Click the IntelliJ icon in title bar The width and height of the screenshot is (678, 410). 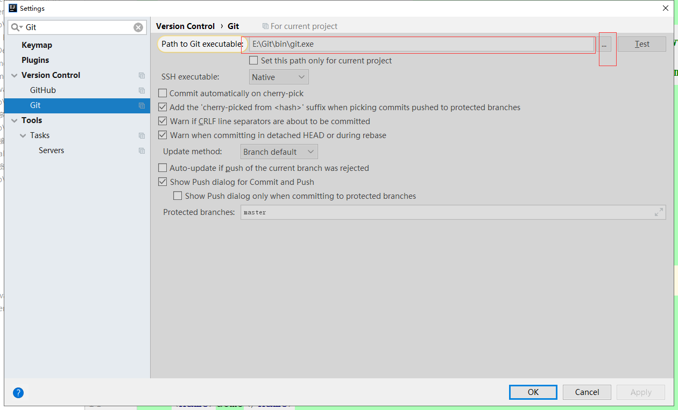pos(13,8)
